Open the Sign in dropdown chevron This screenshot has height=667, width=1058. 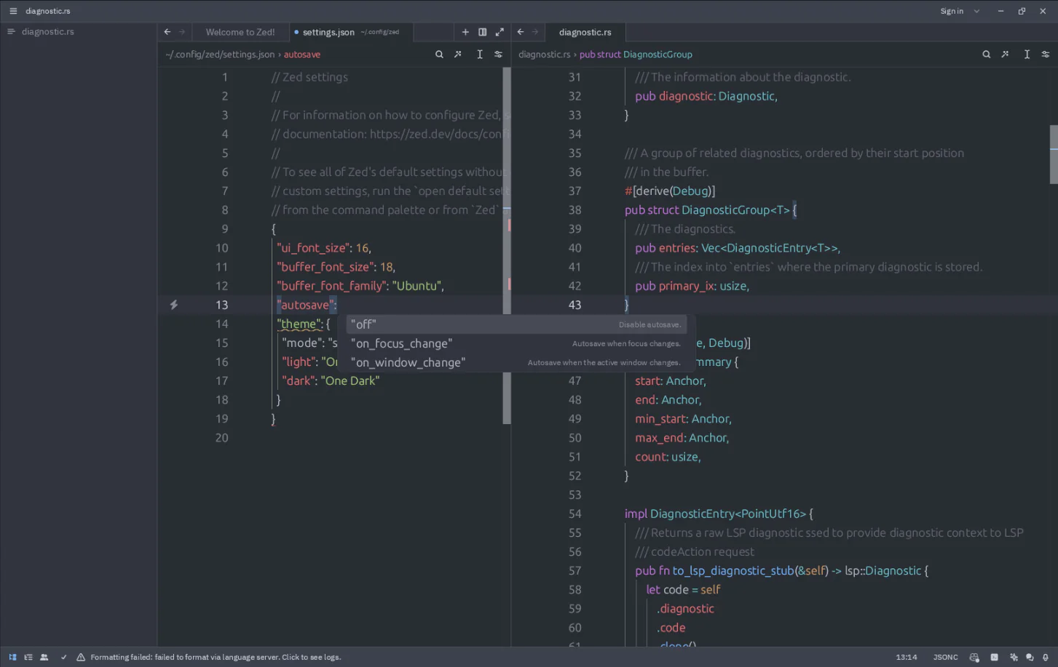tap(977, 11)
